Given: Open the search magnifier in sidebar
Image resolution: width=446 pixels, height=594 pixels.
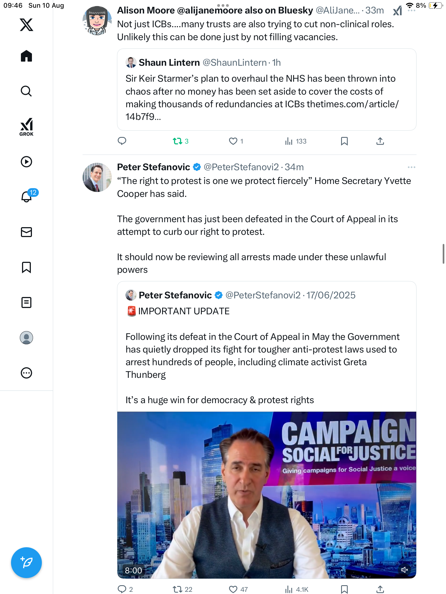Looking at the screenshot, I should coord(26,91).
